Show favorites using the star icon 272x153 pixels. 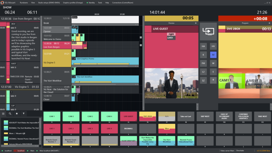point(17,113)
